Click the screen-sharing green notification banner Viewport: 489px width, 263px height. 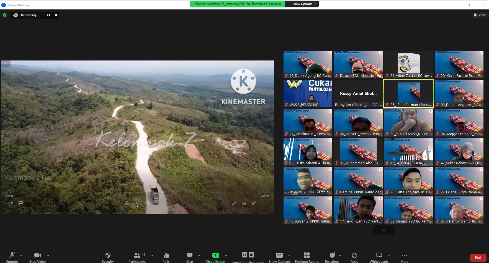tap(238, 4)
